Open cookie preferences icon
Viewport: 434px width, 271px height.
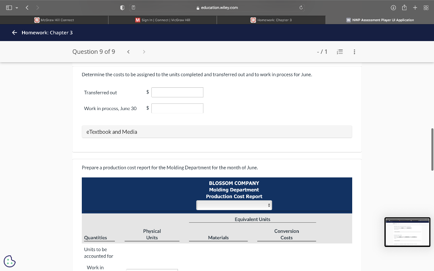pyautogui.click(x=10, y=261)
